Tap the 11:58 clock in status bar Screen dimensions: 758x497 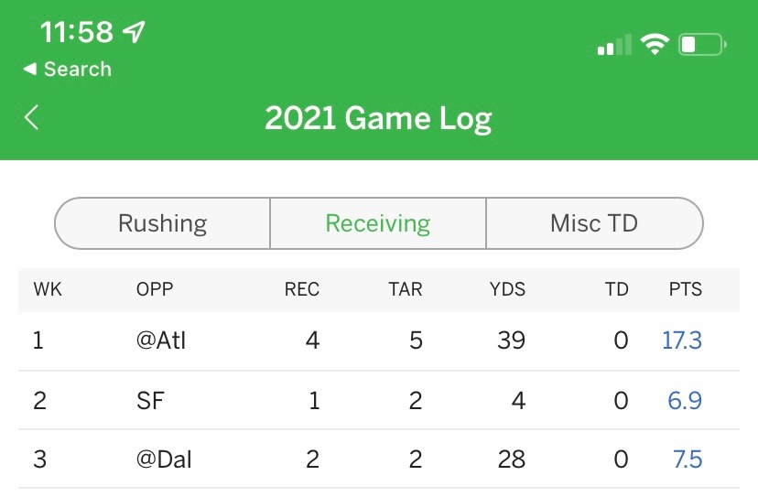77,33
